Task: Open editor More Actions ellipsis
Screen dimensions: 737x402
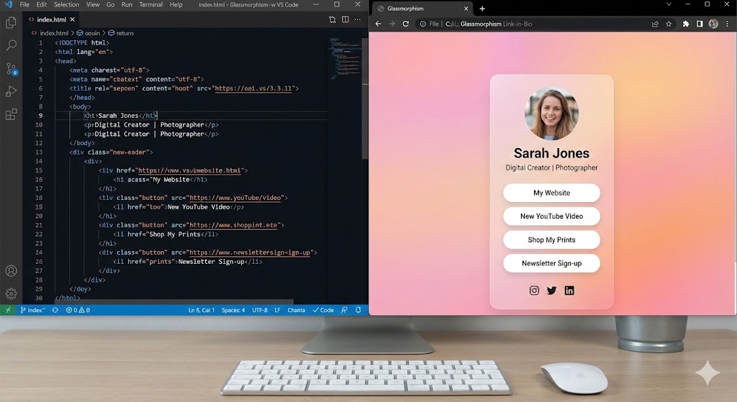Action: click(x=358, y=19)
